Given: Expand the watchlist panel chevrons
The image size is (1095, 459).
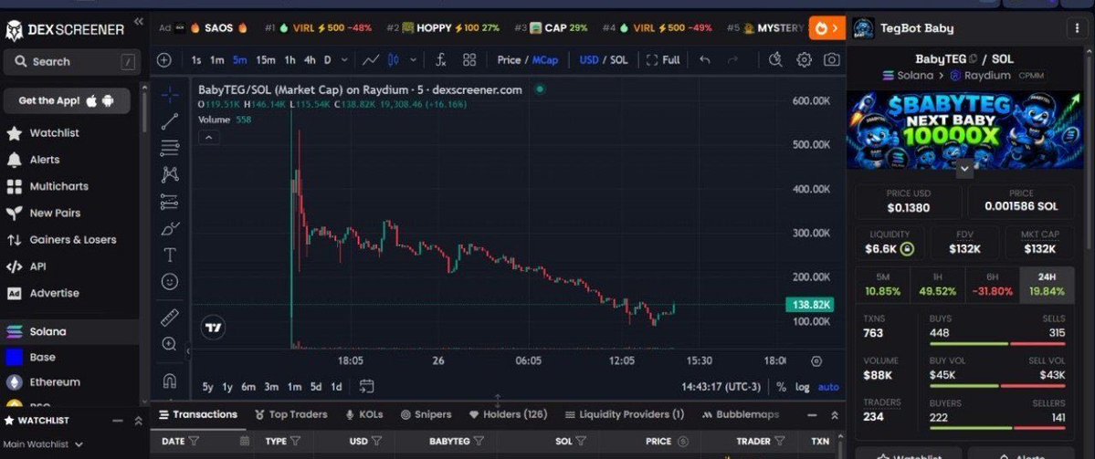Looking at the screenshot, I should pos(138,421).
